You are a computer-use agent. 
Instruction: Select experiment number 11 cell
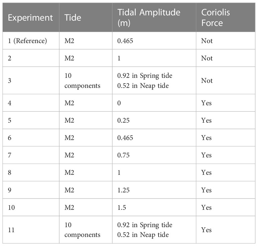pos(11,230)
